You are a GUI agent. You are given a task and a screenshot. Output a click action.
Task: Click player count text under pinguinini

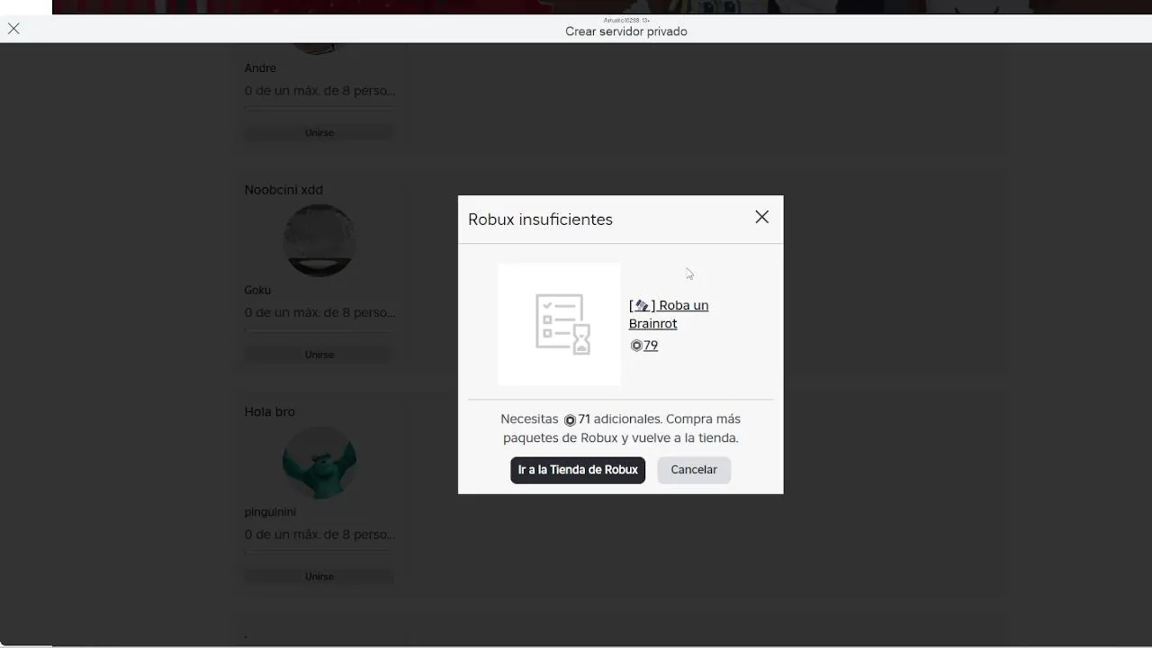[319, 535]
